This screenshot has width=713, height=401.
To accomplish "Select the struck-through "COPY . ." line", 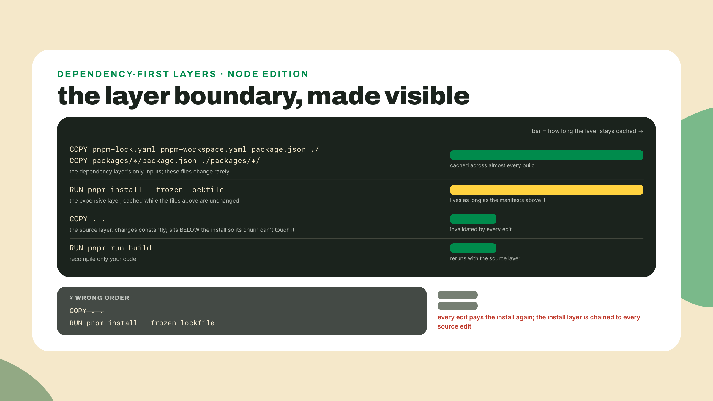I will tap(86, 311).
